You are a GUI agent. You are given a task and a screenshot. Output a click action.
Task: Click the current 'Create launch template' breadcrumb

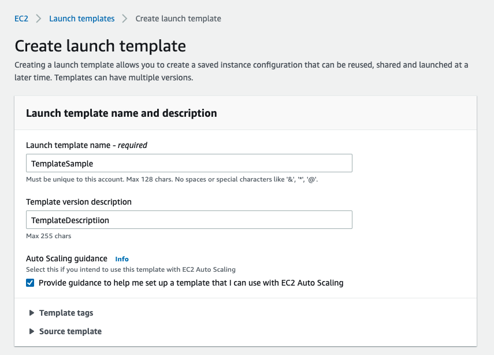(178, 19)
